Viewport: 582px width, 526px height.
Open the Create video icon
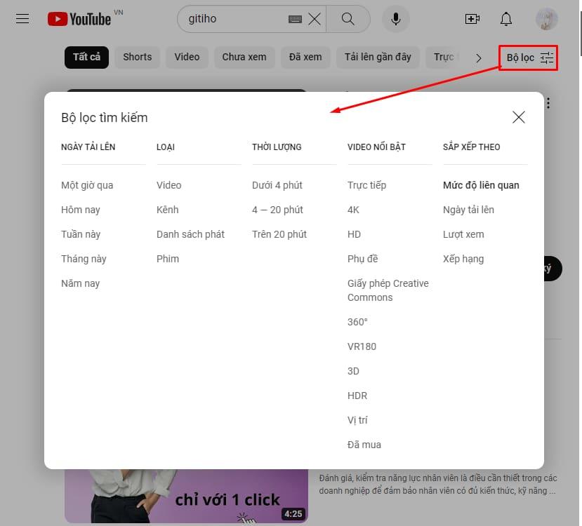click(472, 18)
